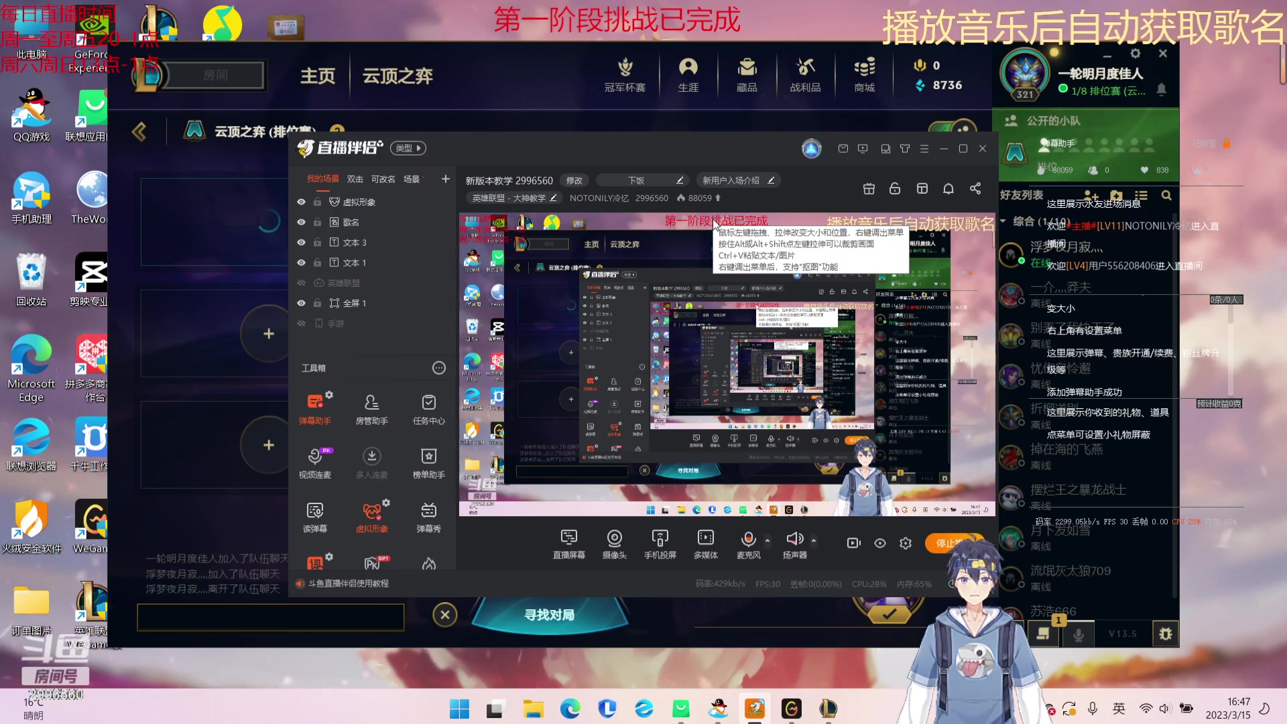Open 战利品 loot in League client

[x=805, y=75]
